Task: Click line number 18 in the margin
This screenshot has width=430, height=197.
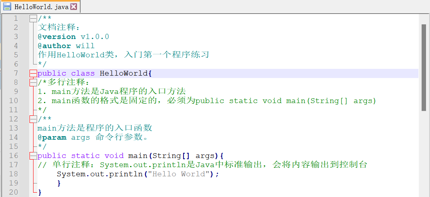Action: (13, 174)
